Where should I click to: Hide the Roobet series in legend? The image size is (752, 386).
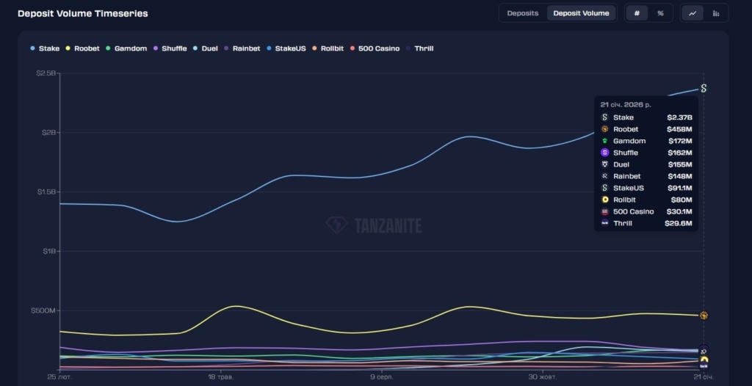click(x=82, y=48)
